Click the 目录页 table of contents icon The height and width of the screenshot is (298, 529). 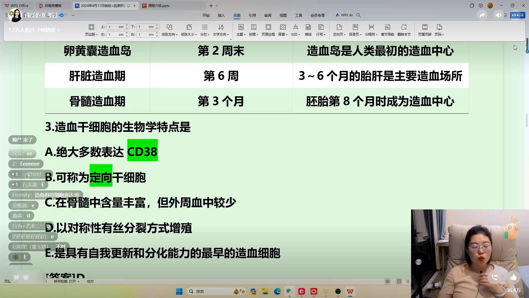coord(355,27)
